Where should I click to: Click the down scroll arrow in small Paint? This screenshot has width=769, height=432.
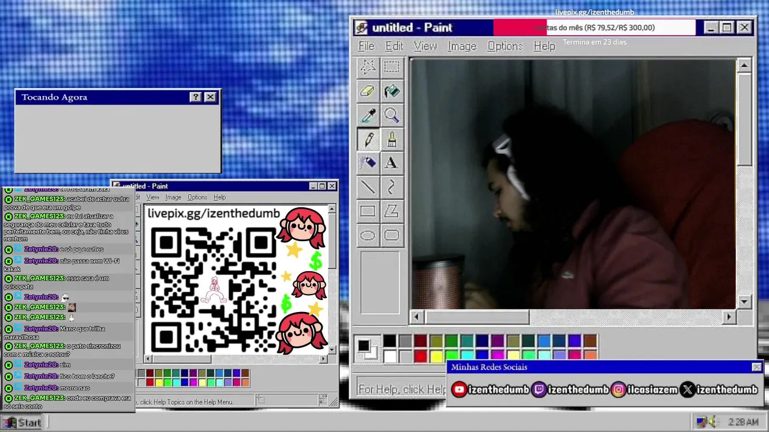coord(332,349)
